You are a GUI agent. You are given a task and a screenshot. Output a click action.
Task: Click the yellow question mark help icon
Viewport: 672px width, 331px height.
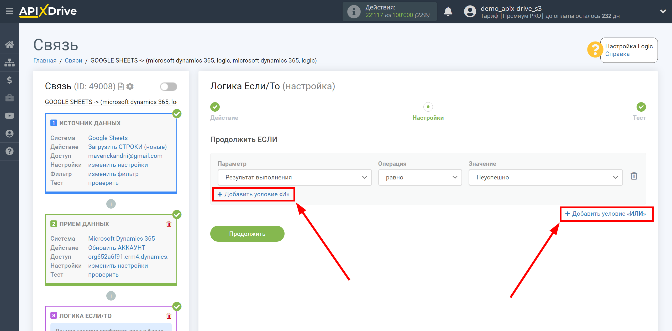point(595,50)
